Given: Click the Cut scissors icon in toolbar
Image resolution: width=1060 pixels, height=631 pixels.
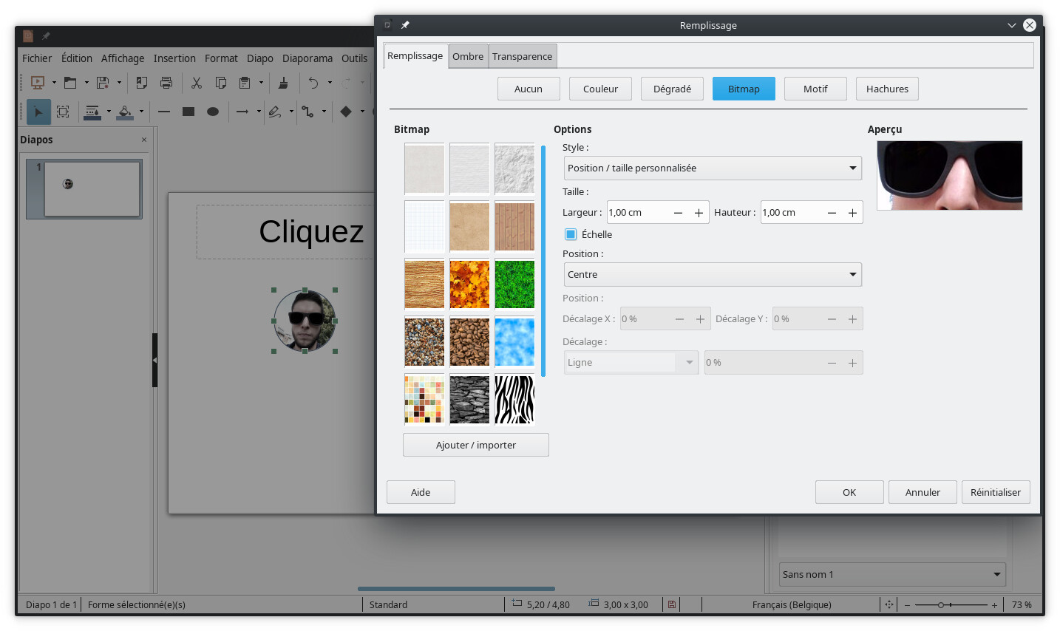Looking at the screenshot, I should coord(196,83).
